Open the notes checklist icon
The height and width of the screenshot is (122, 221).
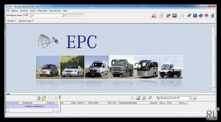161,15
